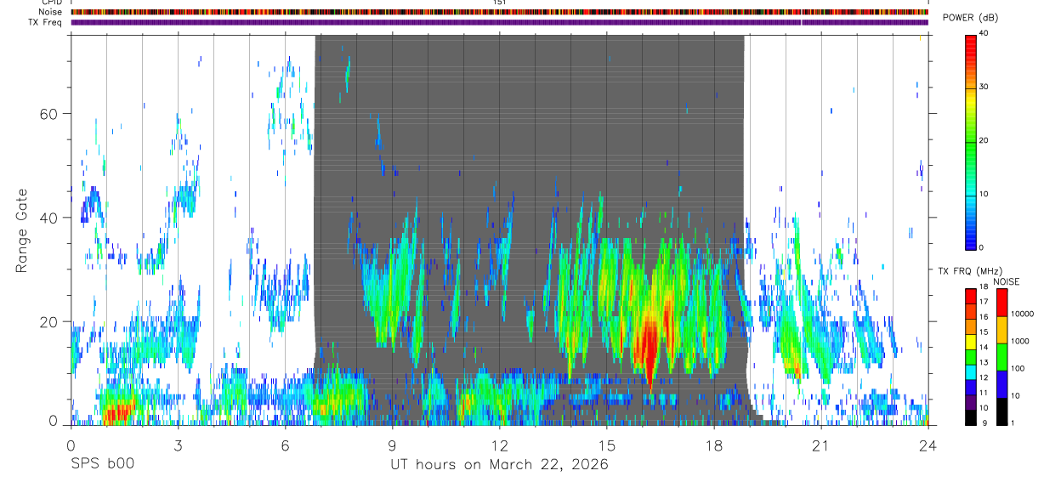The width and height of the screenshot is (1044, 482).
Task: Click the multicolored Noise strip above the plot
Action: click(499, 12)
